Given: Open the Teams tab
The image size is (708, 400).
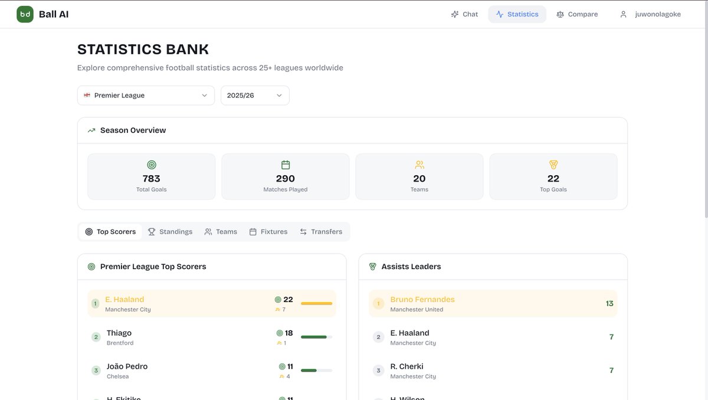Looking at the screenshot, I should pyautogui.click(x=221, y=232).
